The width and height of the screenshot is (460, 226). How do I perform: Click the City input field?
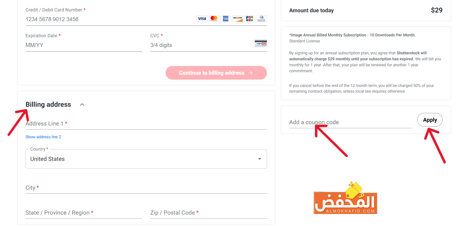pos(146,188)
